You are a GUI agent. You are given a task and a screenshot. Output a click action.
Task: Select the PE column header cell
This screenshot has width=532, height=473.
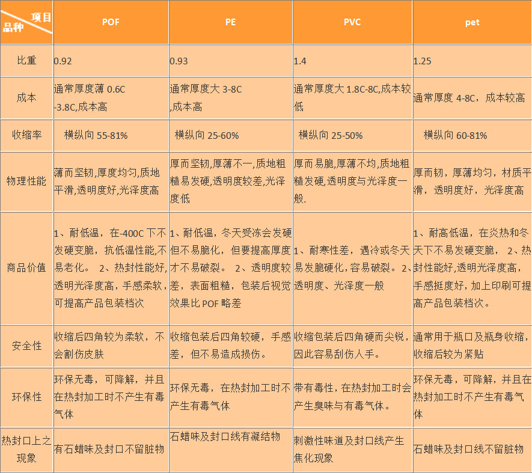230,22
